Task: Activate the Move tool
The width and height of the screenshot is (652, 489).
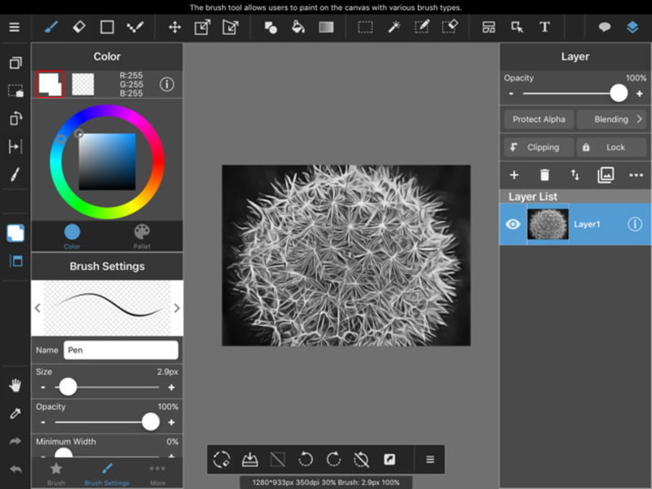Action: [174, 26]
